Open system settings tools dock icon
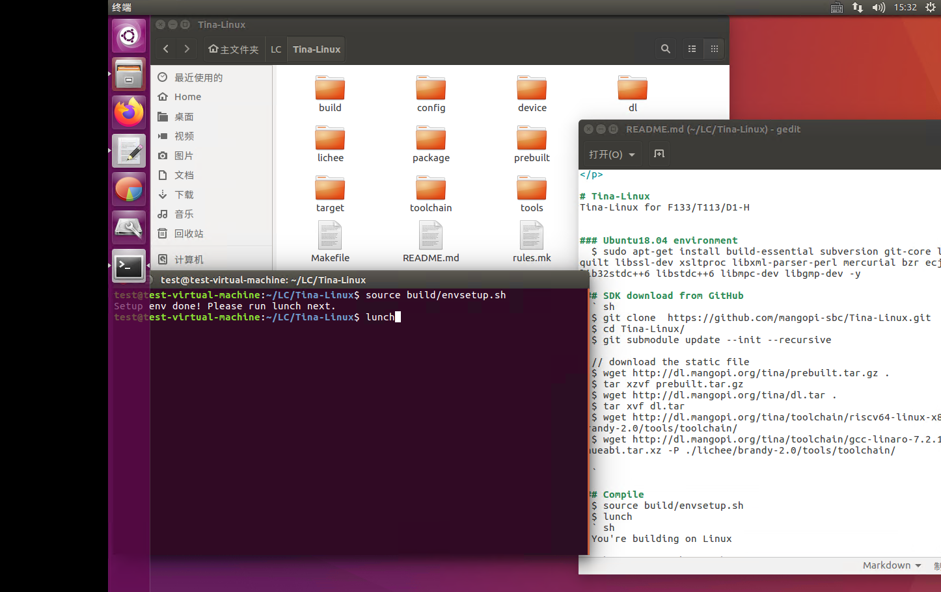Screen dimensions: 941x592 (129, 228)
